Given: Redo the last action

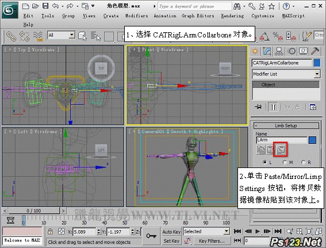Looking at the screenshot, I should coord(70,6).
